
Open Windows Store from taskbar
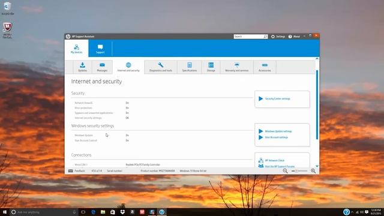(113, 212)
